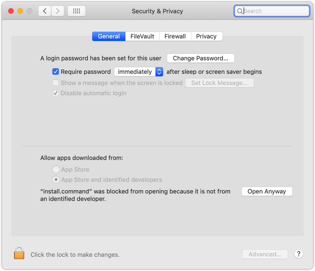Image resolution: width=315 pixels, height=271 pixels.
Task: Show all preferences via grid icon
Action: (77, 11)
